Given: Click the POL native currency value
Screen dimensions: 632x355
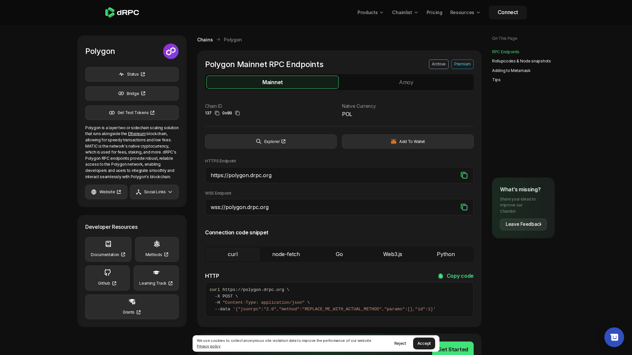Looking at the screenshot, I should pyautogui.click(x=347, y=114).
